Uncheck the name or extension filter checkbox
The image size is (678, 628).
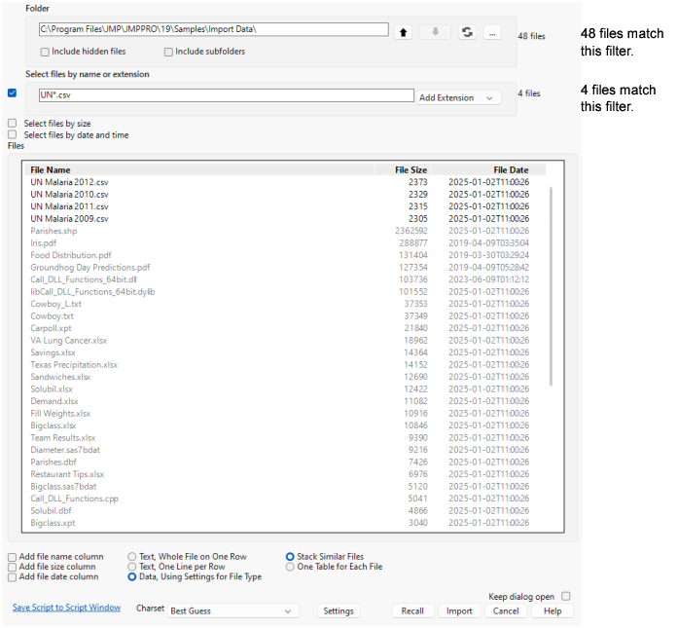[12, 92]
